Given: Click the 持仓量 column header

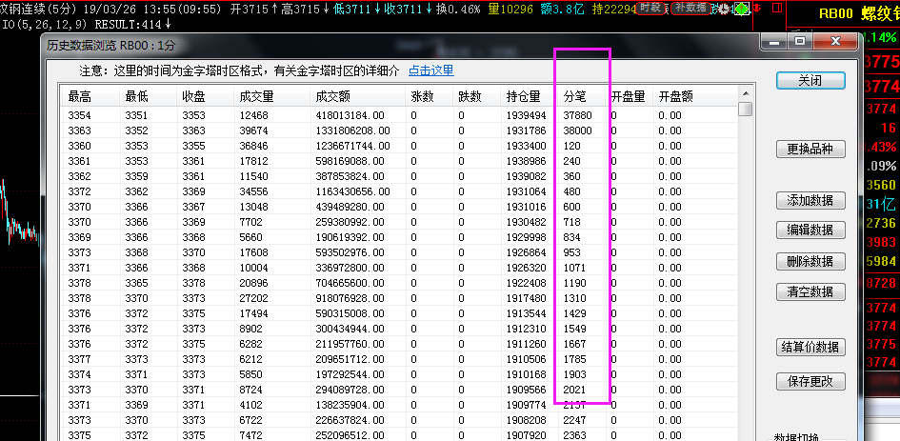Looking at the screenshot, I should [x=530, y=96].
